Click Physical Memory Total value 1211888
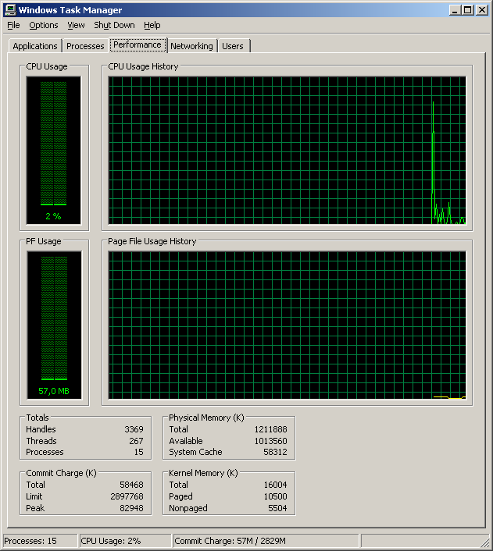 point(270,429)
